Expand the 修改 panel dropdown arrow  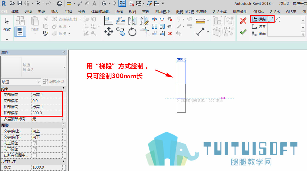tap(7, 40)
